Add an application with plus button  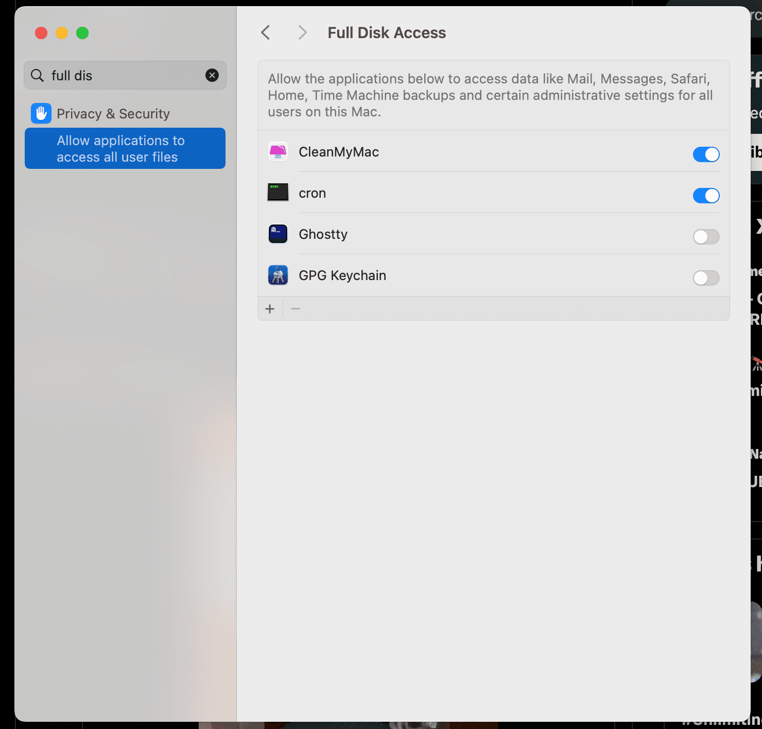(x=270, y=309)
